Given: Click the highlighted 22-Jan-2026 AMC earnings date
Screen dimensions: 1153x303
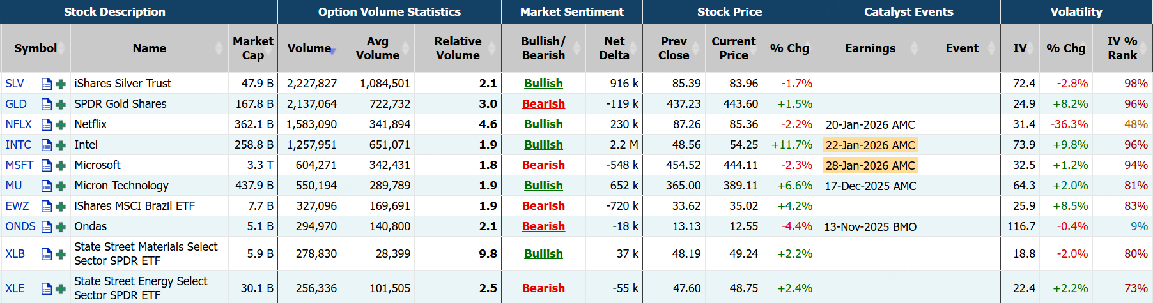Looking at the screenshot, I should tap(870, 145).
